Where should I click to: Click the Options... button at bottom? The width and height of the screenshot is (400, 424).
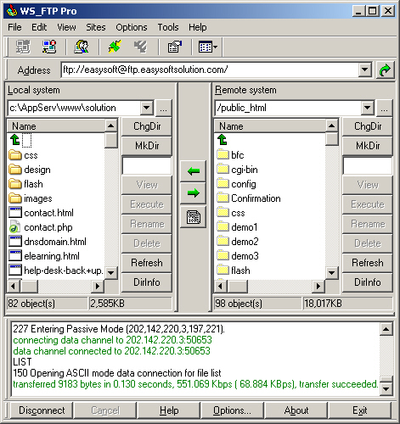tap(232, 410)
